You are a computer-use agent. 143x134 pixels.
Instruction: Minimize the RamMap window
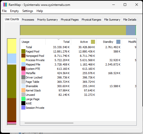point(114,5)
